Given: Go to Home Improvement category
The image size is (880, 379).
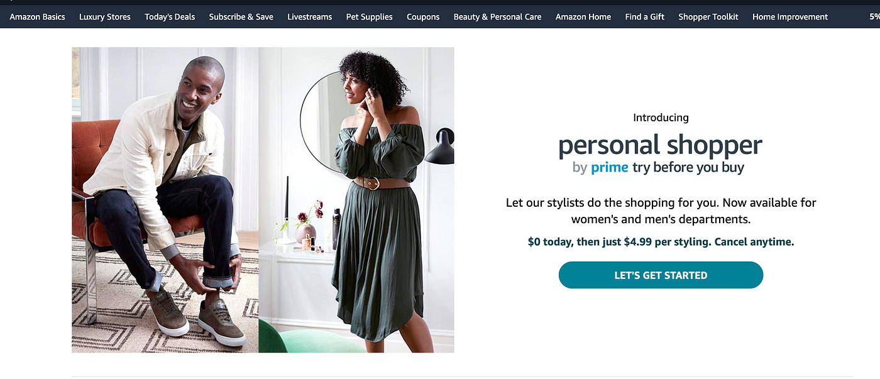Looking at the screenshot, I should pyautogui.click(x=790, y=17).
